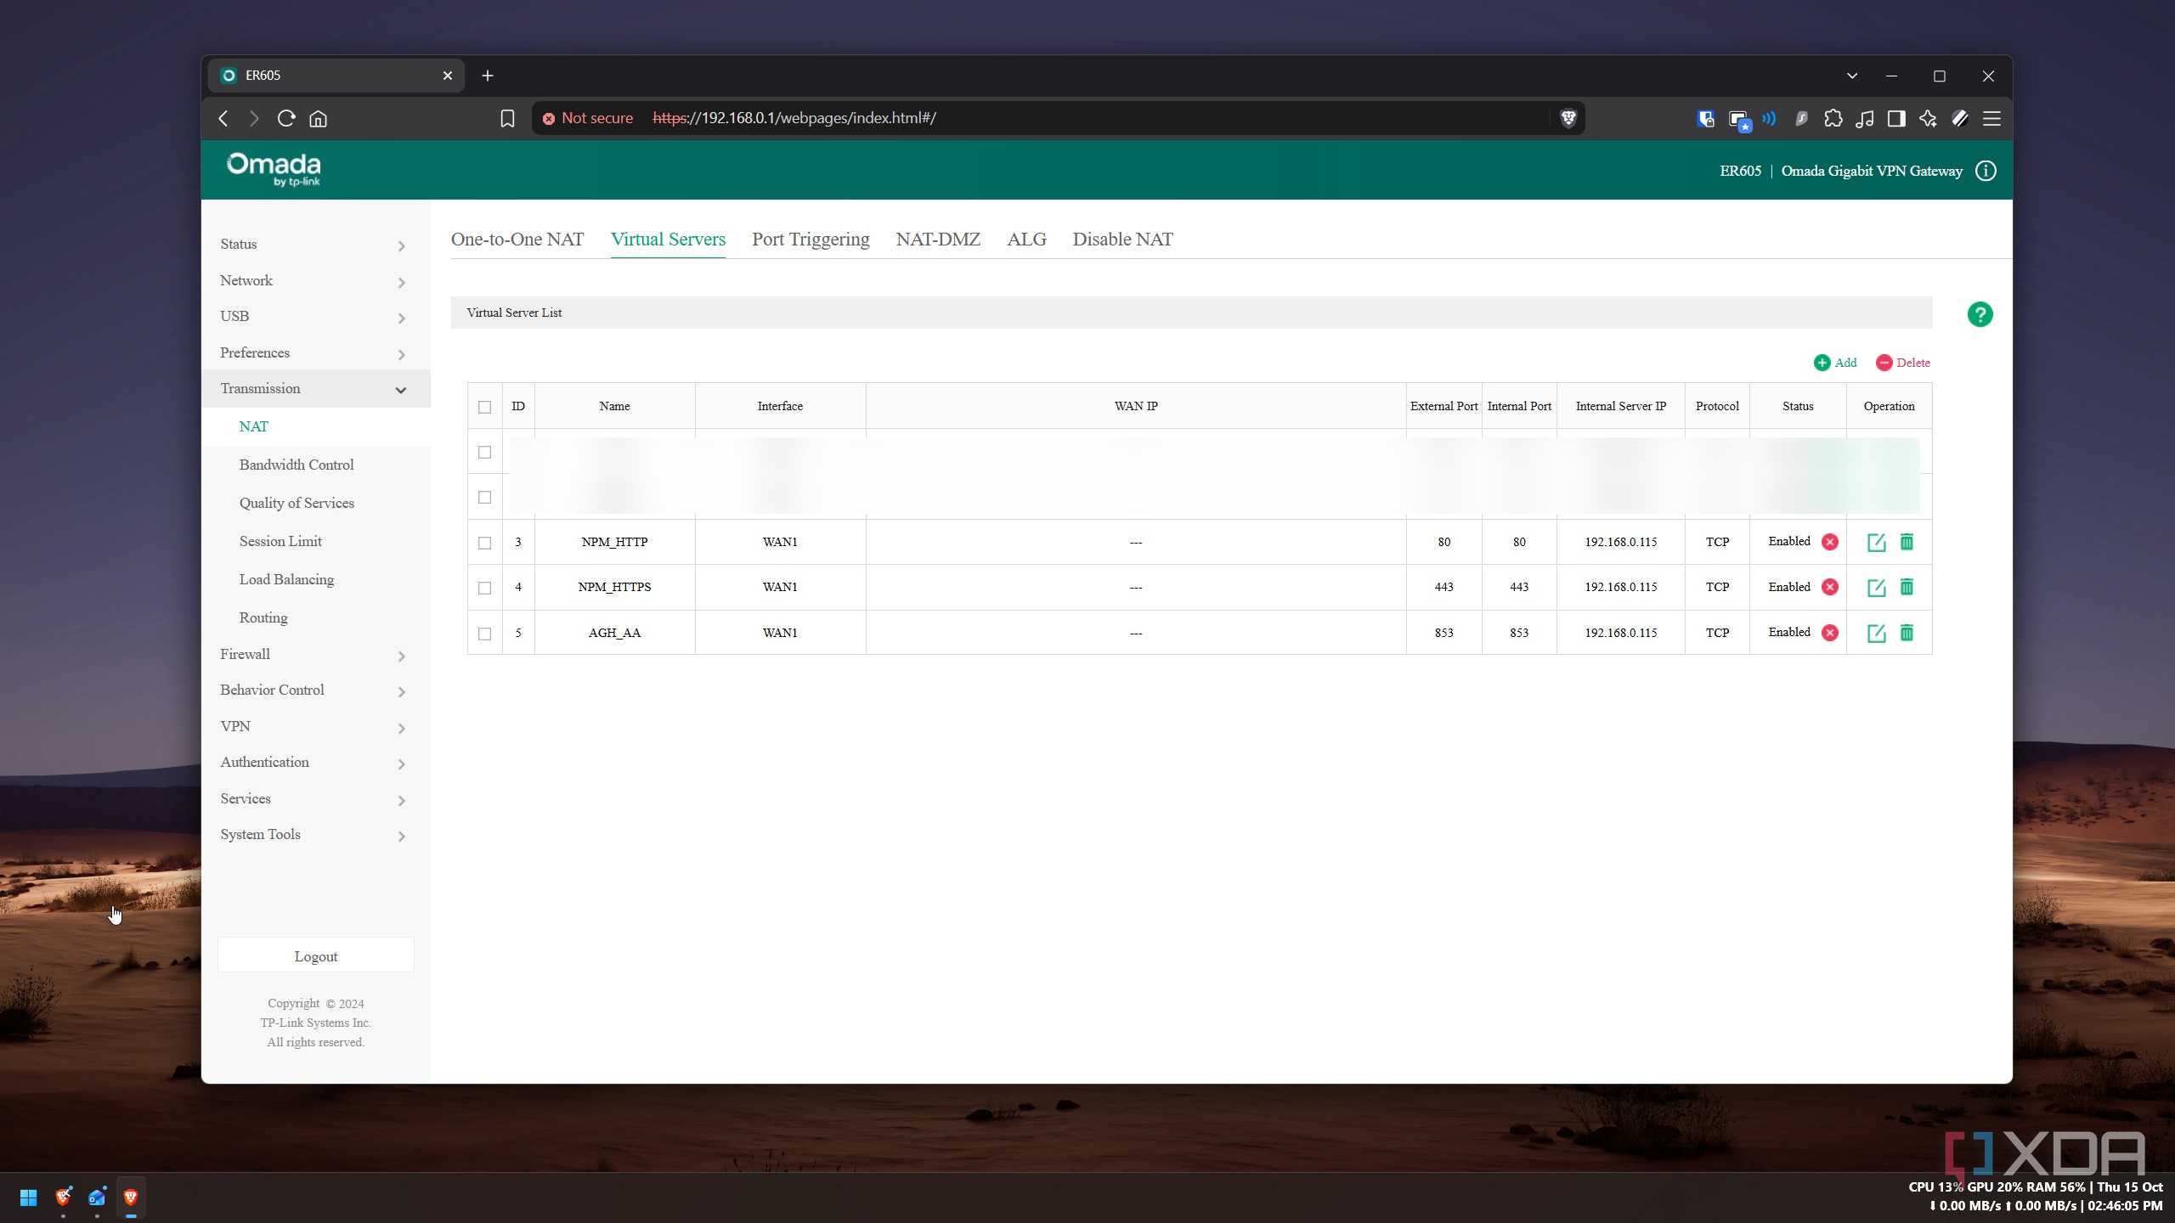This screenshot has height=1223, width=2175.
Task: Switch to the Port Triggering tab
Action: tap(811, 240)
